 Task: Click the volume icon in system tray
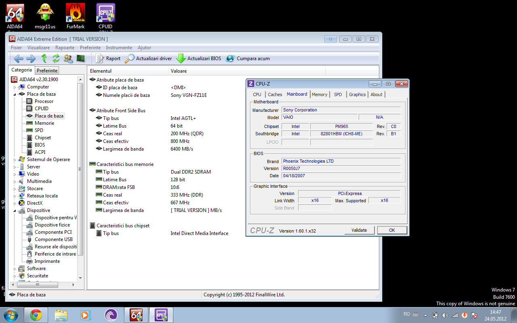click(x=445, y=315)
